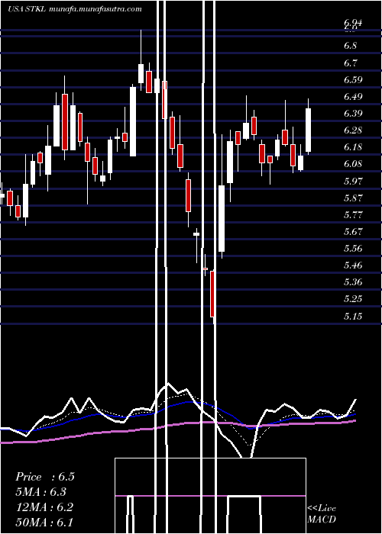Viewport: 382px width, 534px height.
Task: Click the 6.94 price axis label
Action: pos(353,23)
